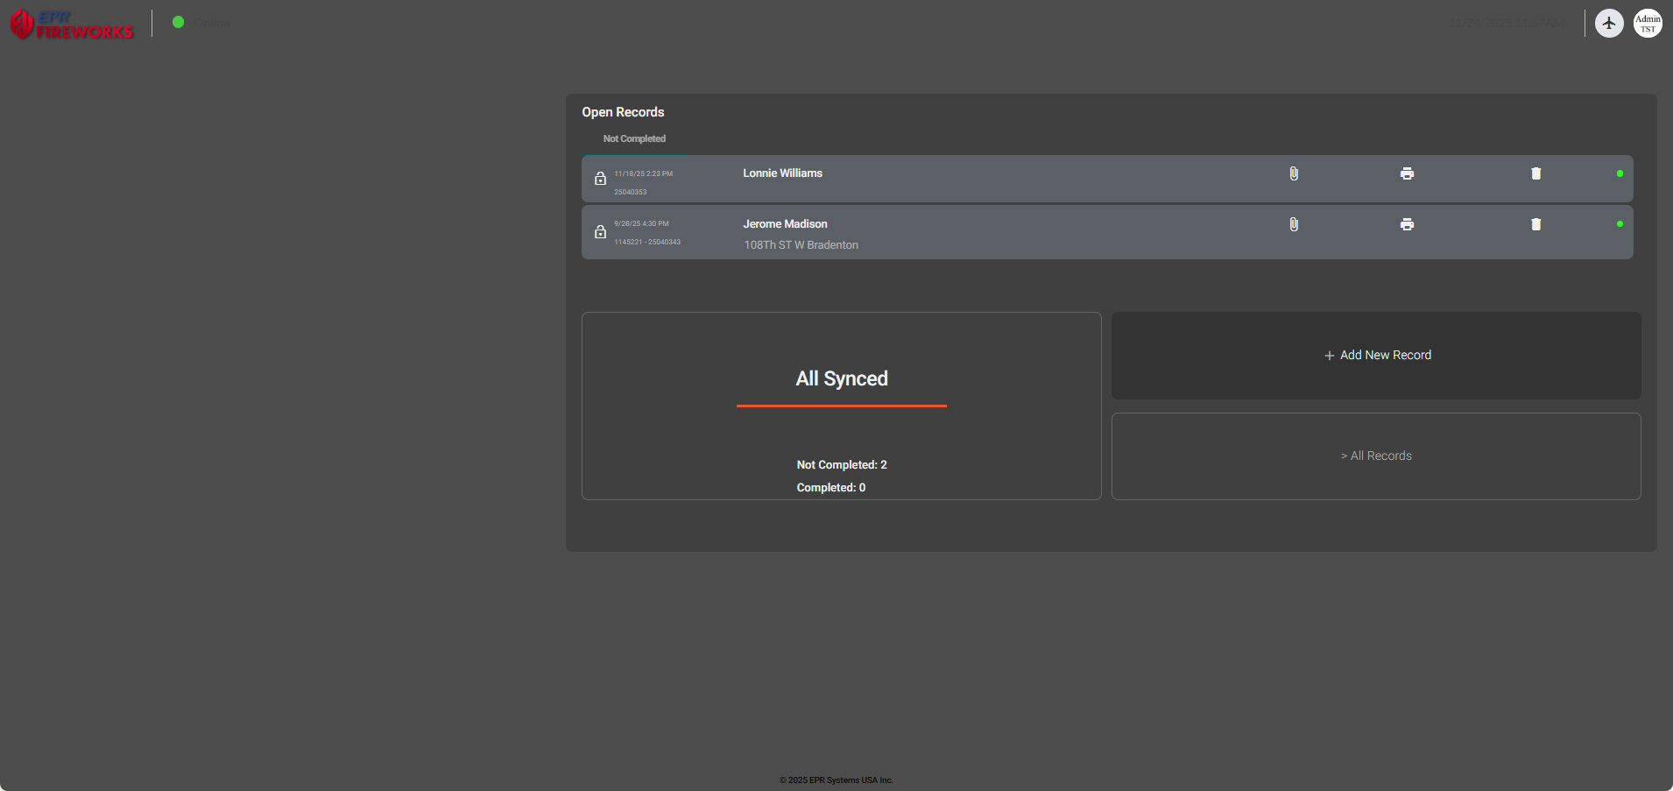Click the Online status indicator
1673x791 pixels.
[x=179, y=22]
